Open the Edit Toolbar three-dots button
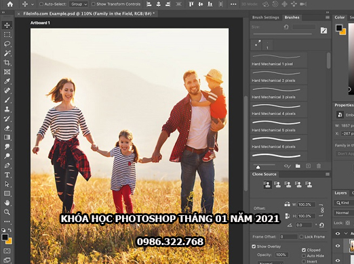The width and height of the screenshot is (354, 264). 7,221
